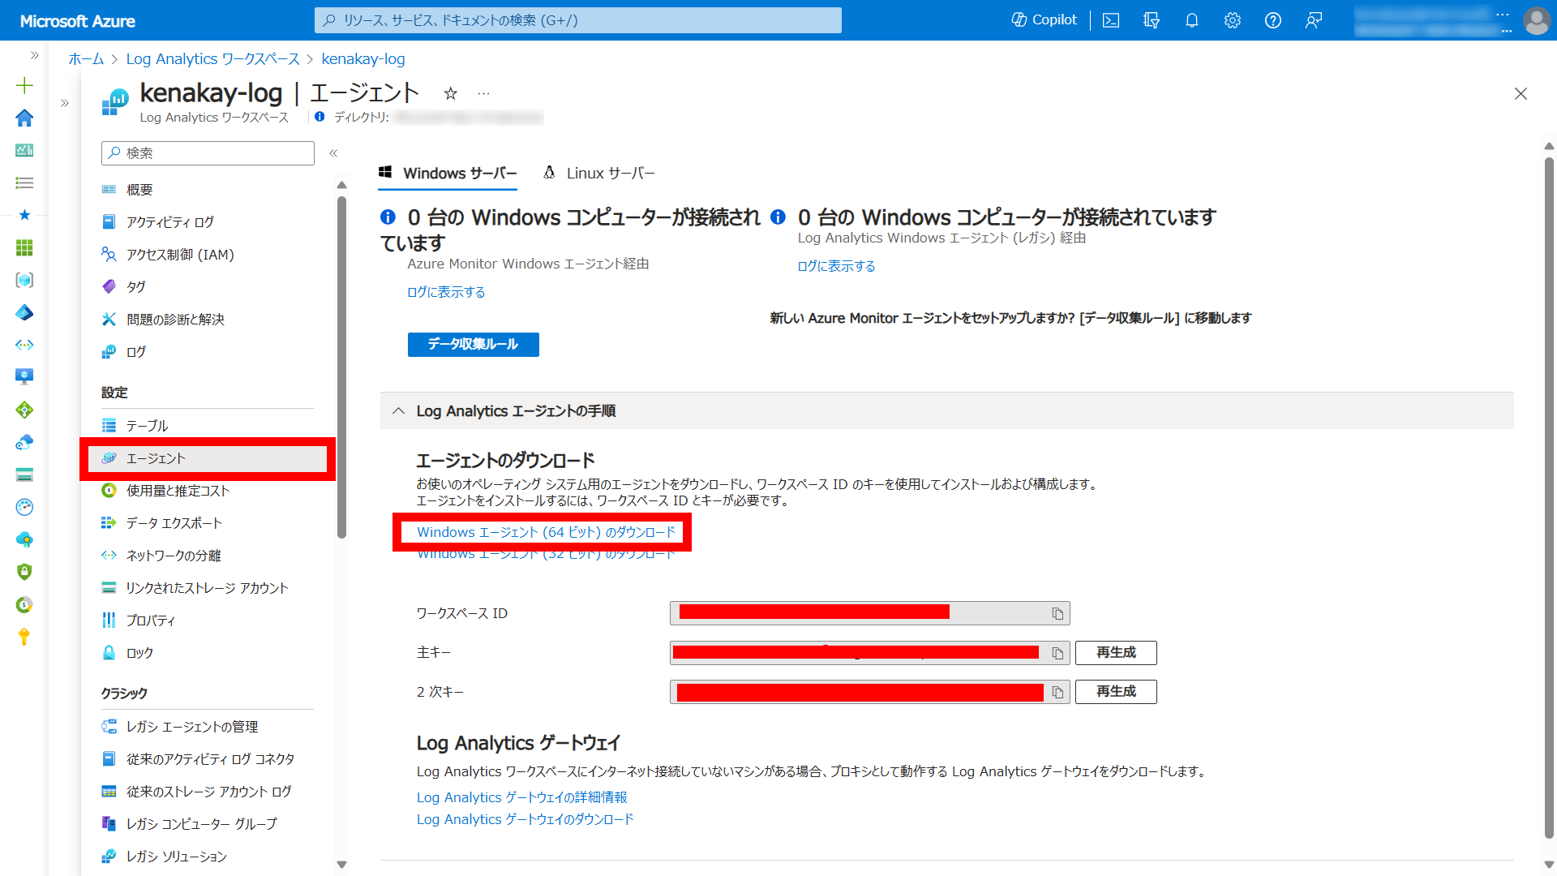Open Log Analytics ワークスペース breadcrumb

(212, 59)
